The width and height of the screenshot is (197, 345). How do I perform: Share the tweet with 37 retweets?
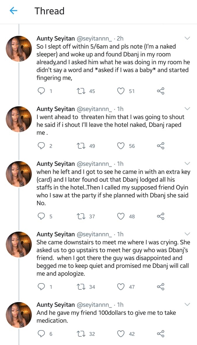[161, 216]
